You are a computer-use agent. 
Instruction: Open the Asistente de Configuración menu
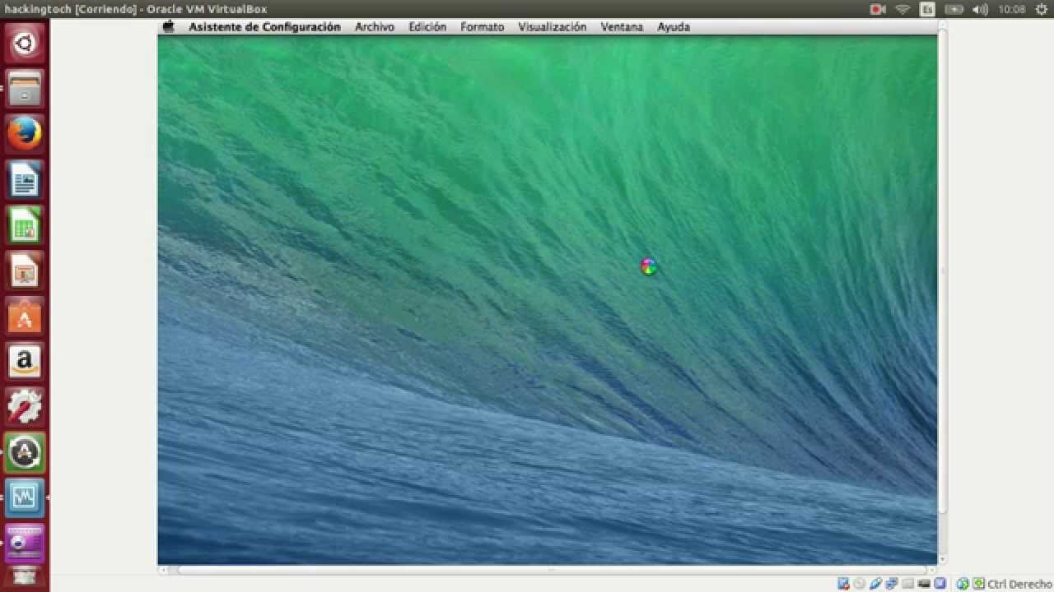(264, 27)
